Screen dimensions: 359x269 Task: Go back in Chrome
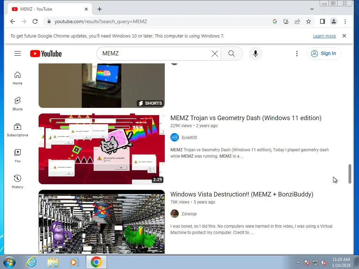click(13, 21)
